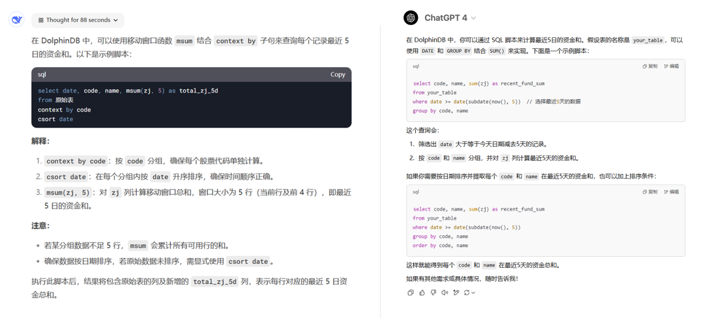
Task: Give the ChatGPT response a thumbs up
Action: pos(422,293)
